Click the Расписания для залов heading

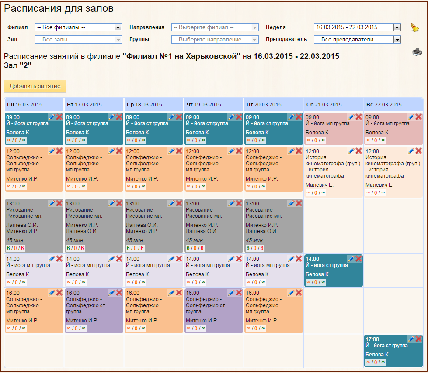tap(59, 8)
